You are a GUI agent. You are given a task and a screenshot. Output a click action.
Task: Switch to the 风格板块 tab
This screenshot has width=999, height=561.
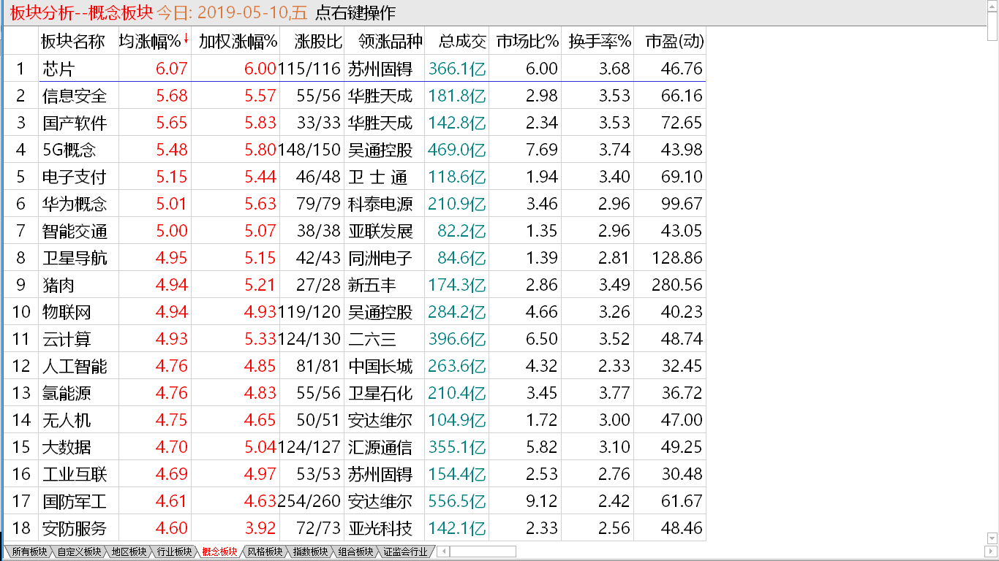pos(265,552)
